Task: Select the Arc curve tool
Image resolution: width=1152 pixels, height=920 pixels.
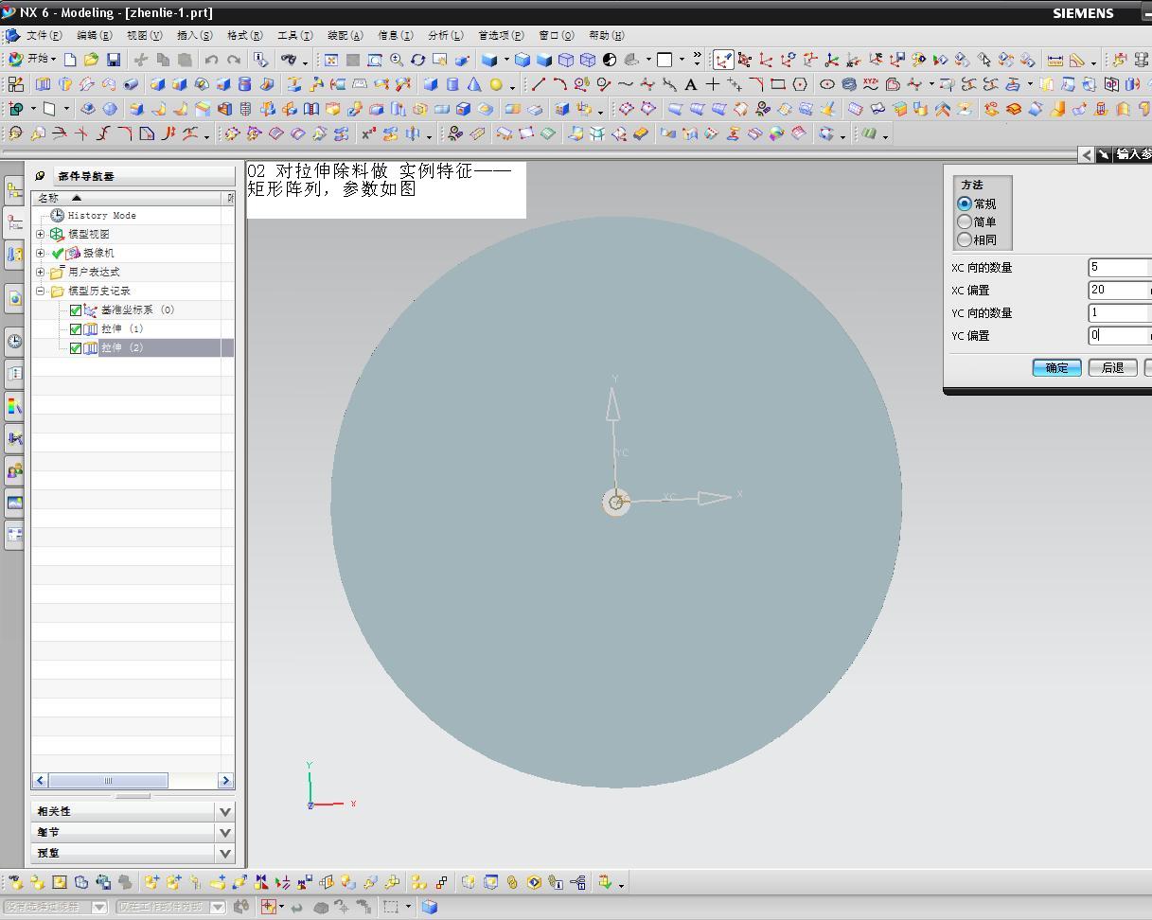Action: pyautogui.click(x=559, y=84)
